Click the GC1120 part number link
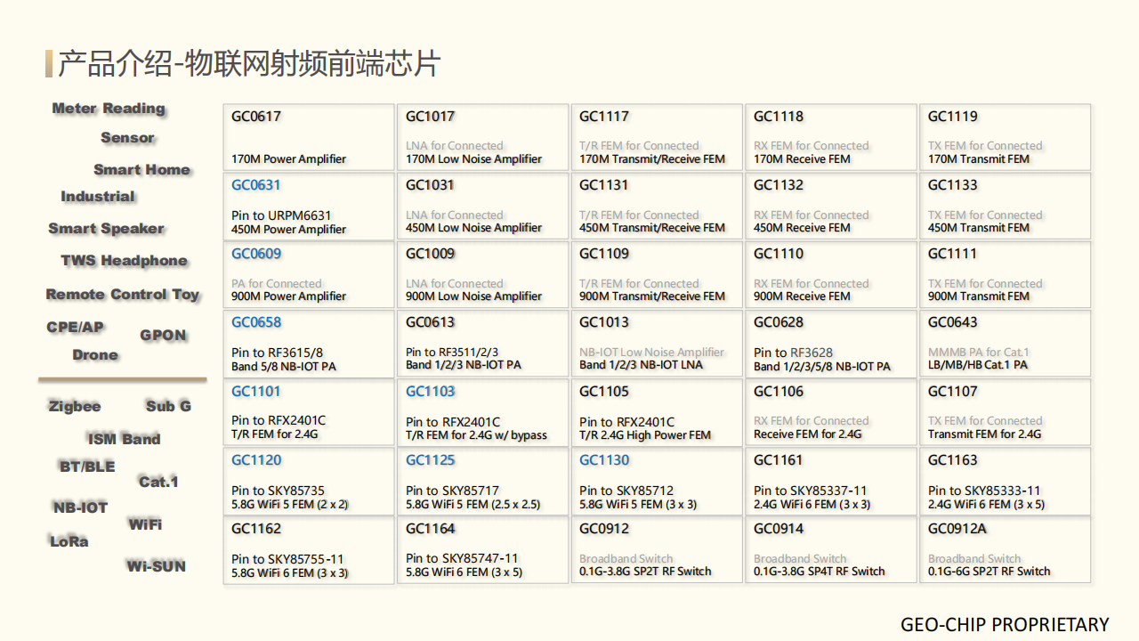This screenshot has width=1139, height=641. click(x=256, y=460)
